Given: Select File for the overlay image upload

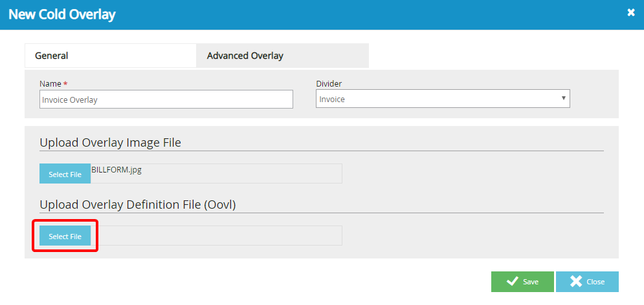Looking at the screenshot, I should [65, 174].
